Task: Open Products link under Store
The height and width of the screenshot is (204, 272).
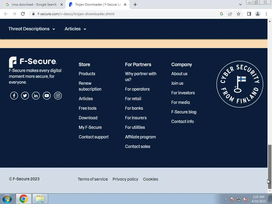Action: (87, 74)
